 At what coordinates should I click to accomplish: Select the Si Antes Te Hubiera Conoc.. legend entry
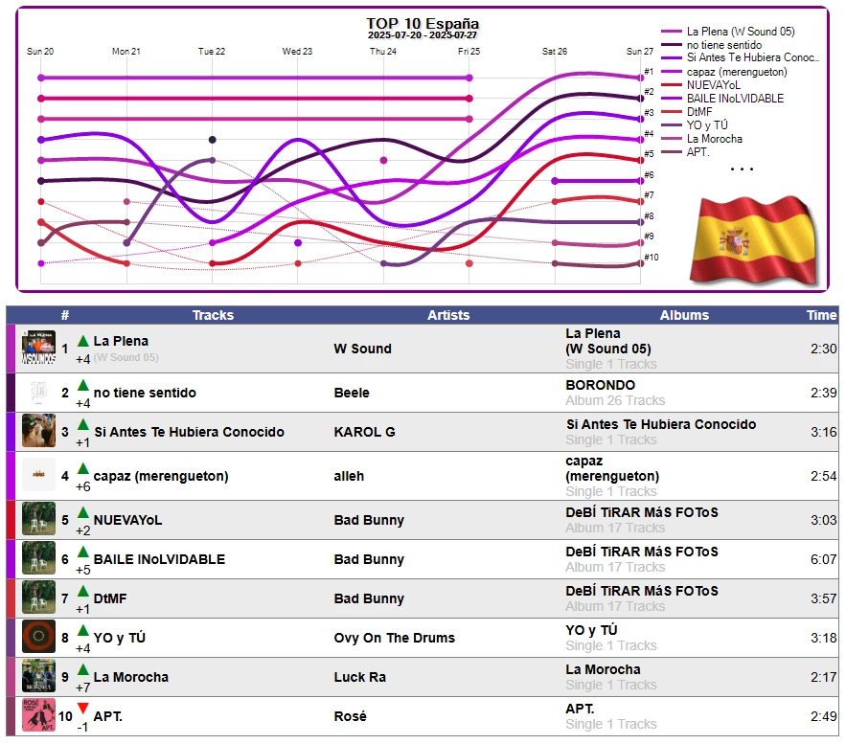741,57
